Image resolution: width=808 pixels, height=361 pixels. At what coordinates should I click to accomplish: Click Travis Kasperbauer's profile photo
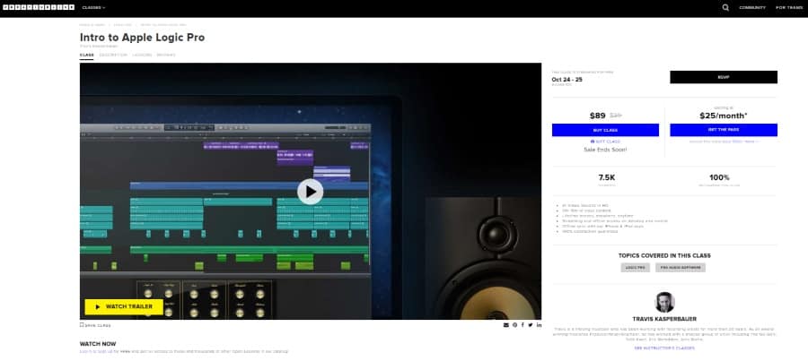coord(664,302)
